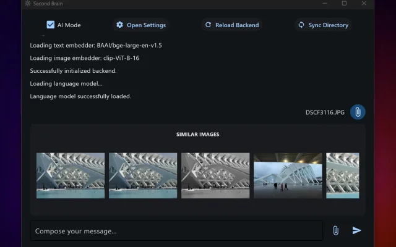This screenshot has height=247, width=396.
Task: Click the sync arrows icon beside Sync Directory
Action: (x=301, y=25)
